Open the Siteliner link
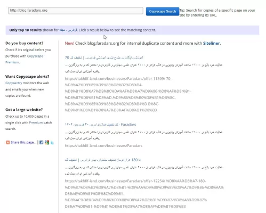Viewport: 266px width, 213px height. click(x=211, y=43)
